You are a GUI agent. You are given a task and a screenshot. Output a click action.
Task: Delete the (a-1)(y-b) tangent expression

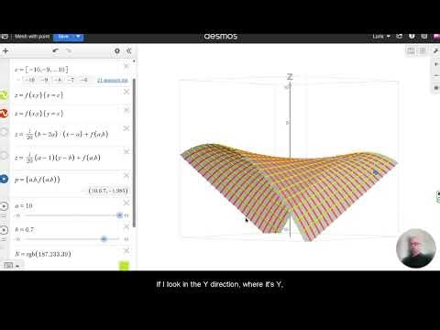point(126,151)
